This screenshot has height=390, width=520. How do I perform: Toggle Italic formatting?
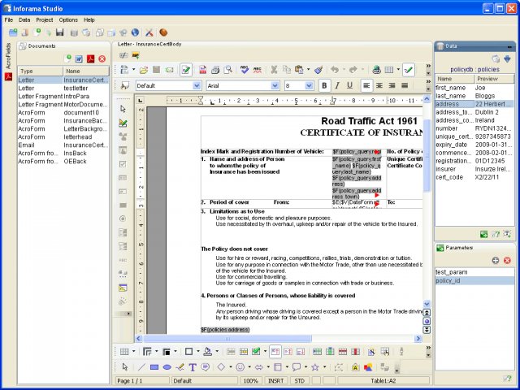pyautogui.click(x=337, y=85)
